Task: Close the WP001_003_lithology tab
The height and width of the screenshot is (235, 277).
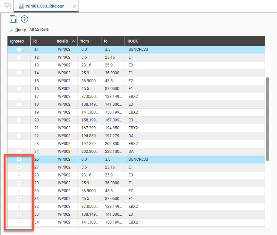Action: 75,6
